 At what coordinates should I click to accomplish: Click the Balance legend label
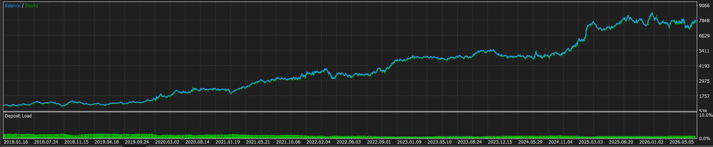click(x=12, y=6)
